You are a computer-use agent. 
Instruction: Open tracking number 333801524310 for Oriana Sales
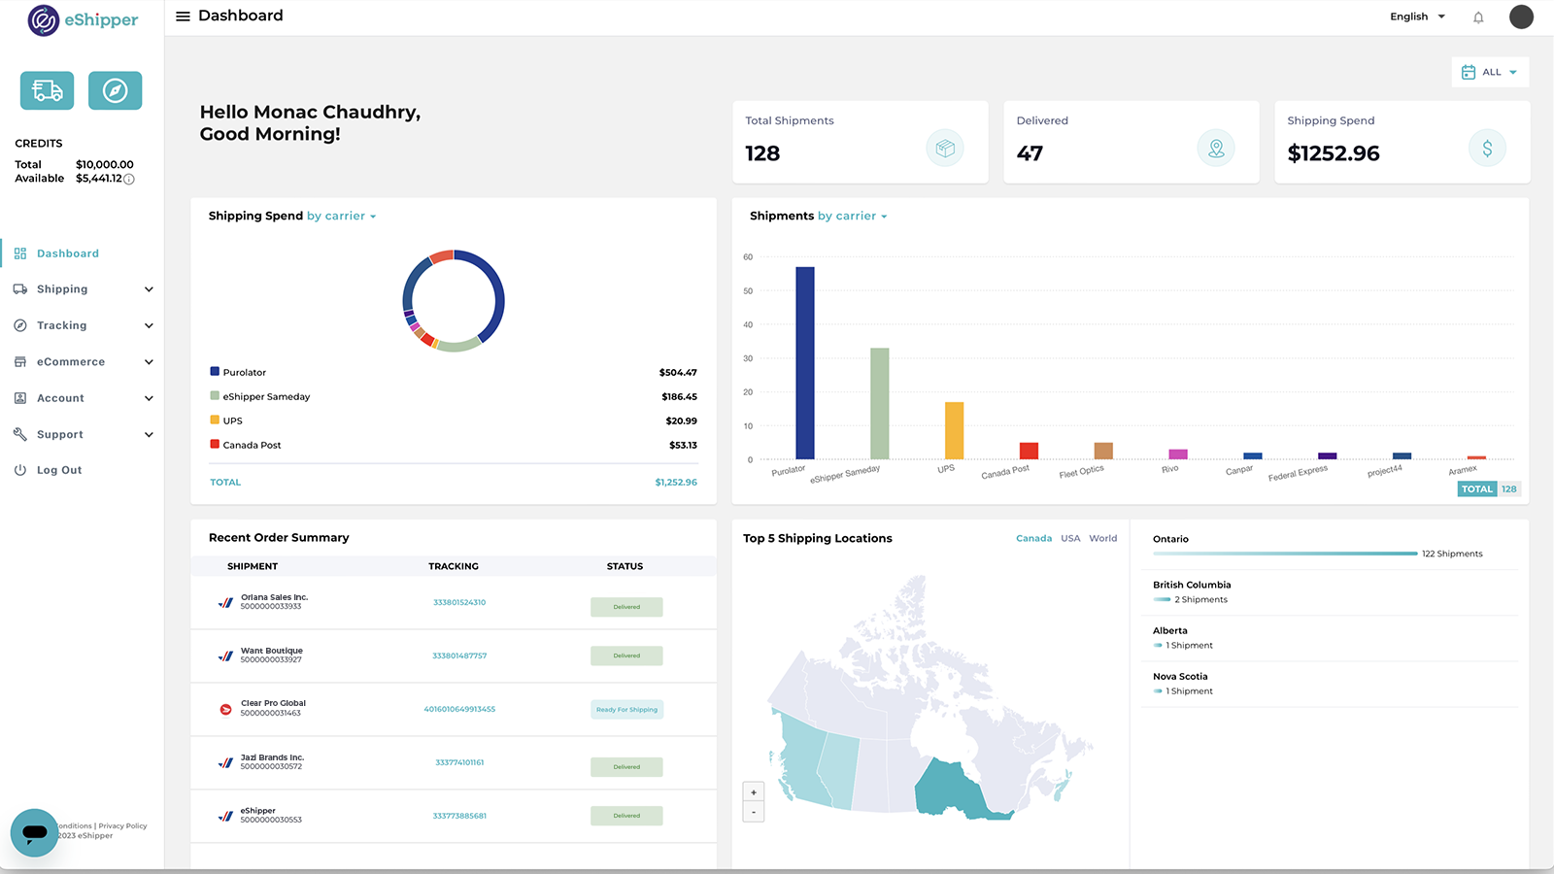pyautogui.click(x=458, y=601)
